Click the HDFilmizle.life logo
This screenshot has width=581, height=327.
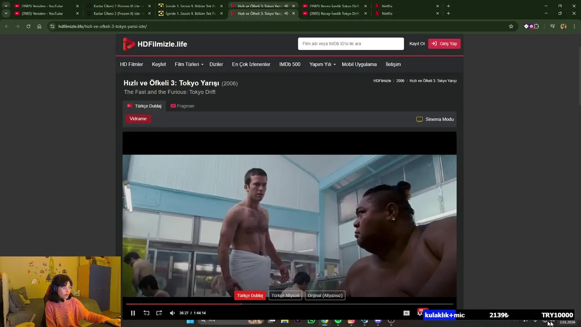click(155, 44)
